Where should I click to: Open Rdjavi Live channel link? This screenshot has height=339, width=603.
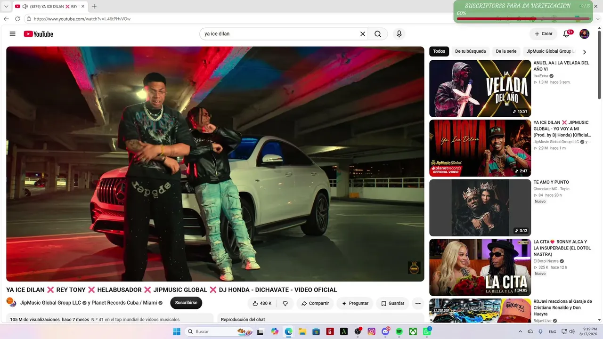pos(543,321)
